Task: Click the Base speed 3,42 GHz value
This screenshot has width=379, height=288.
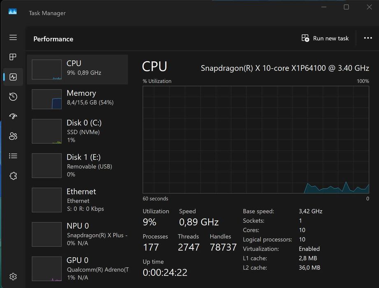Action: (310, 211)
